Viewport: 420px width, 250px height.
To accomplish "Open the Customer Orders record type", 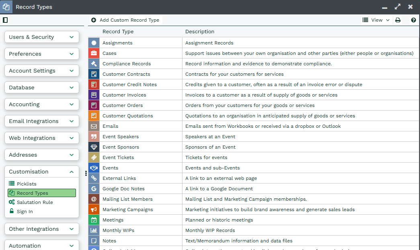I will point(123,105).
